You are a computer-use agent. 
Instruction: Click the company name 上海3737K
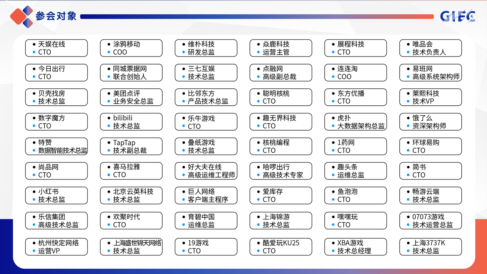pos(429,243)
